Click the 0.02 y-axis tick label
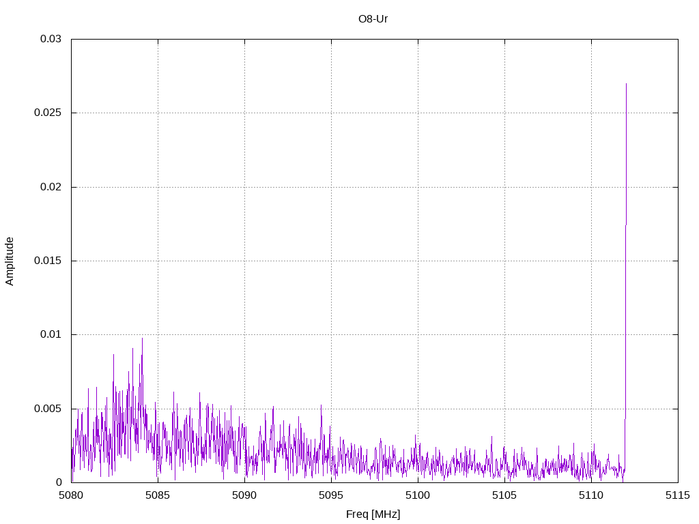Viewport: 699px width, 524px height. click(51, 187)
